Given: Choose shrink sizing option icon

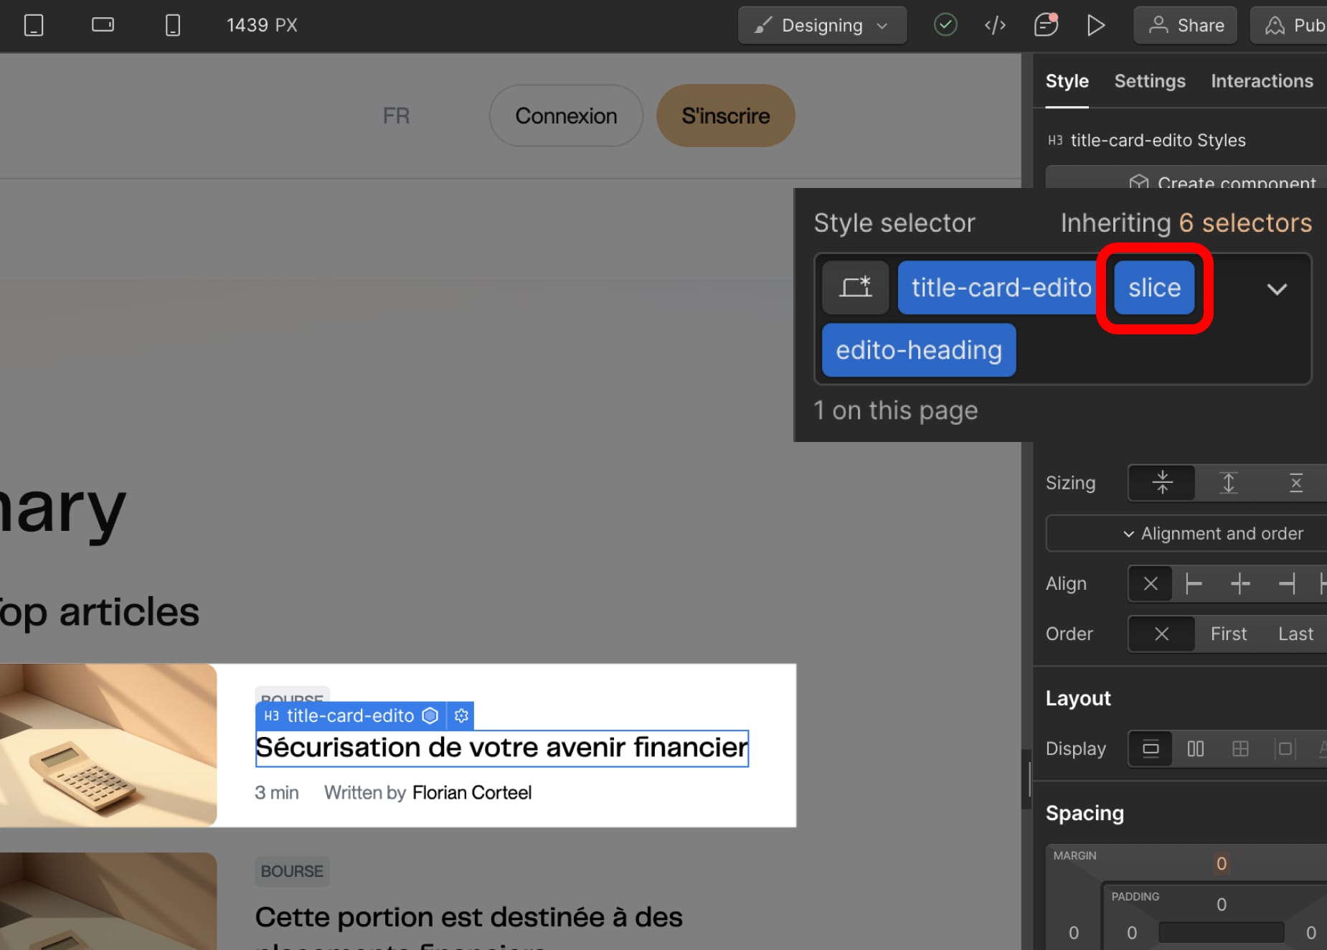Looking at the screenshot, I should [1162, 483].
